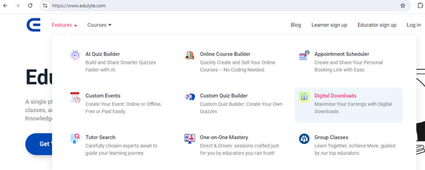Go back with browser back arrow
Screen dimensions: 425x170
pyautogui.click(x=5, y=5)
